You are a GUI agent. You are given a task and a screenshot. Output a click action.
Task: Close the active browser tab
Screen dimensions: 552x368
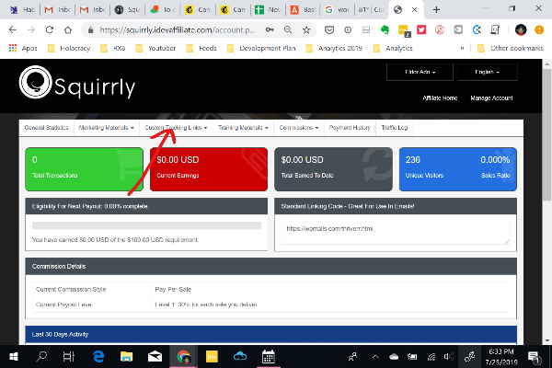(x=414, y=9)
